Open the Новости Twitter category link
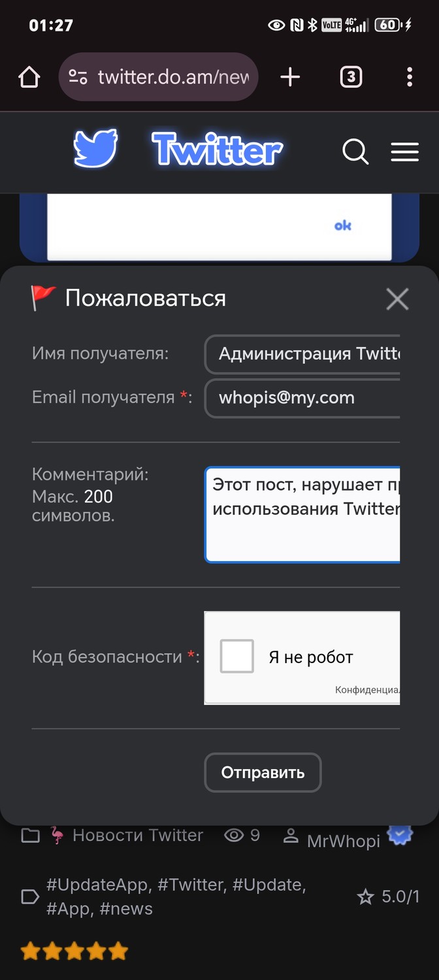This screenshot has height=980, width=439. [x=138, y=835]
